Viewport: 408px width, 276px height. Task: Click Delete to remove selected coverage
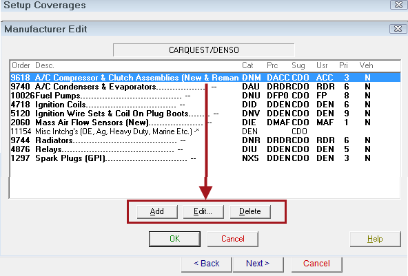click(250, 211)
